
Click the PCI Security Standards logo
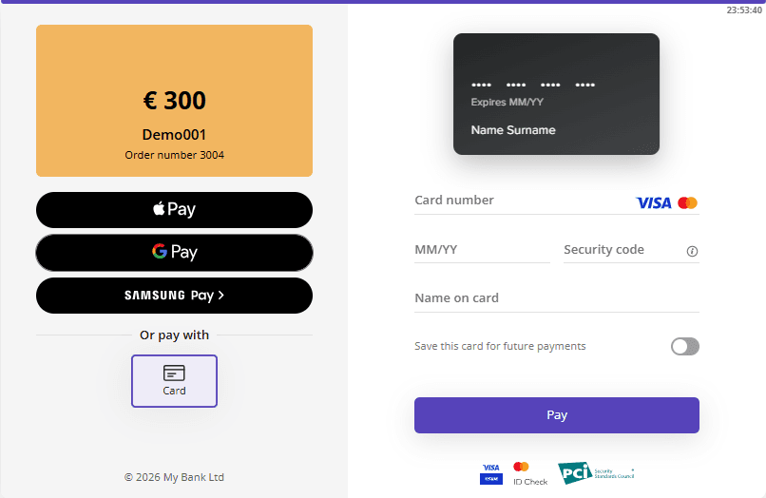[x=595, y=472]
